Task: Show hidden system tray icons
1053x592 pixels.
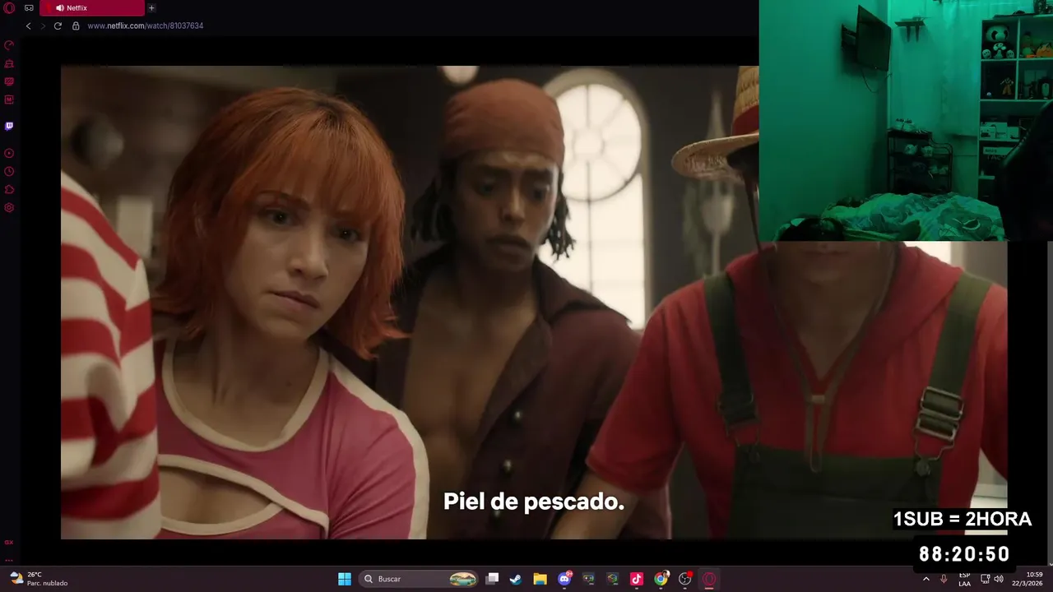Action: [926, 579]
